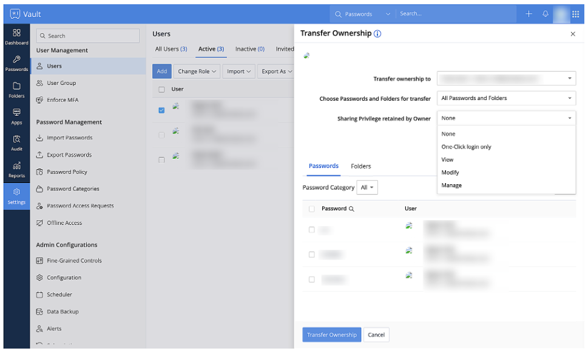Screen dimensions: 588x351
Task: Open the Transfer ownership to dropdown
Action: point(506,78)
